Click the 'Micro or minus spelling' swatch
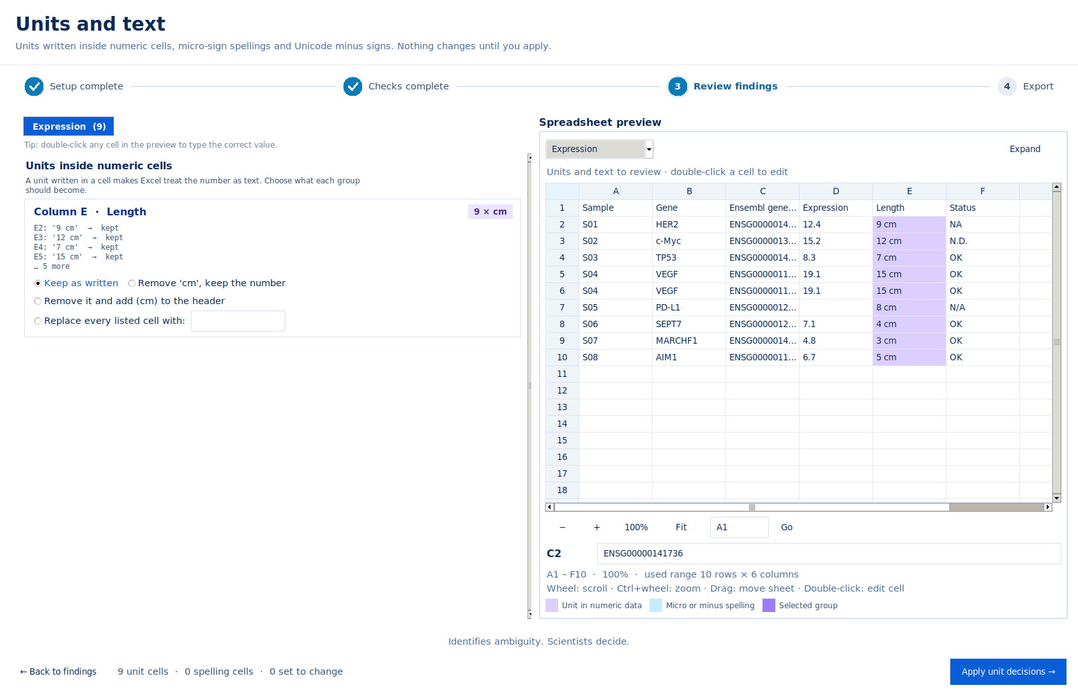 coord(656,606)
